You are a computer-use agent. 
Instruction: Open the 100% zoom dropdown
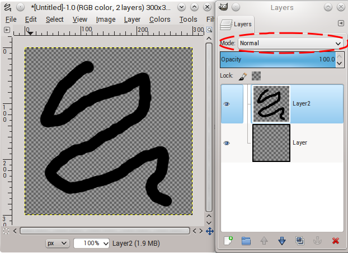click(x=91, y=244)
